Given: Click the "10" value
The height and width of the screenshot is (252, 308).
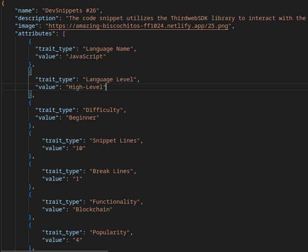Looking at the screenshot, I should (x=79, y=148).
